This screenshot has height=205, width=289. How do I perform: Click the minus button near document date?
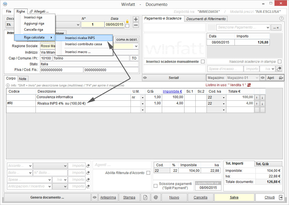coord(136,25)
